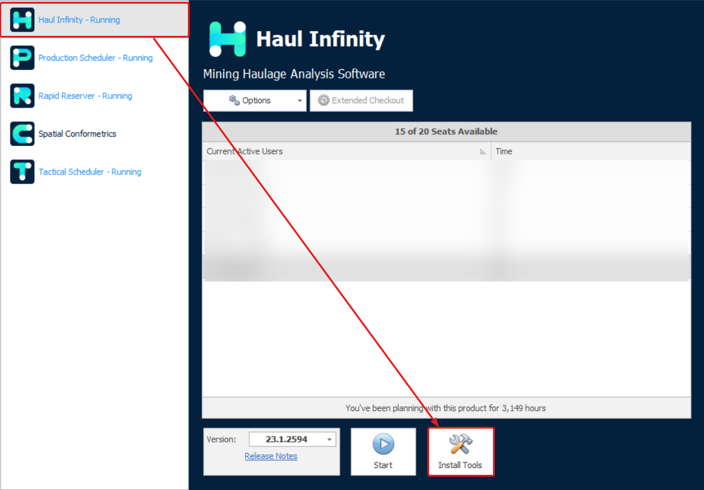Click the Mining Haulage Analysis Software subtitle

294,74
